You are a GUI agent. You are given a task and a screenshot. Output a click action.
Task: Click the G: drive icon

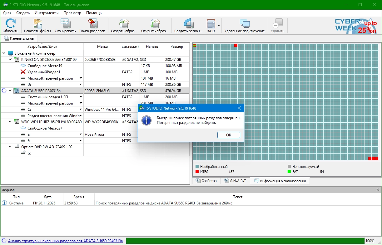[23, 153]
